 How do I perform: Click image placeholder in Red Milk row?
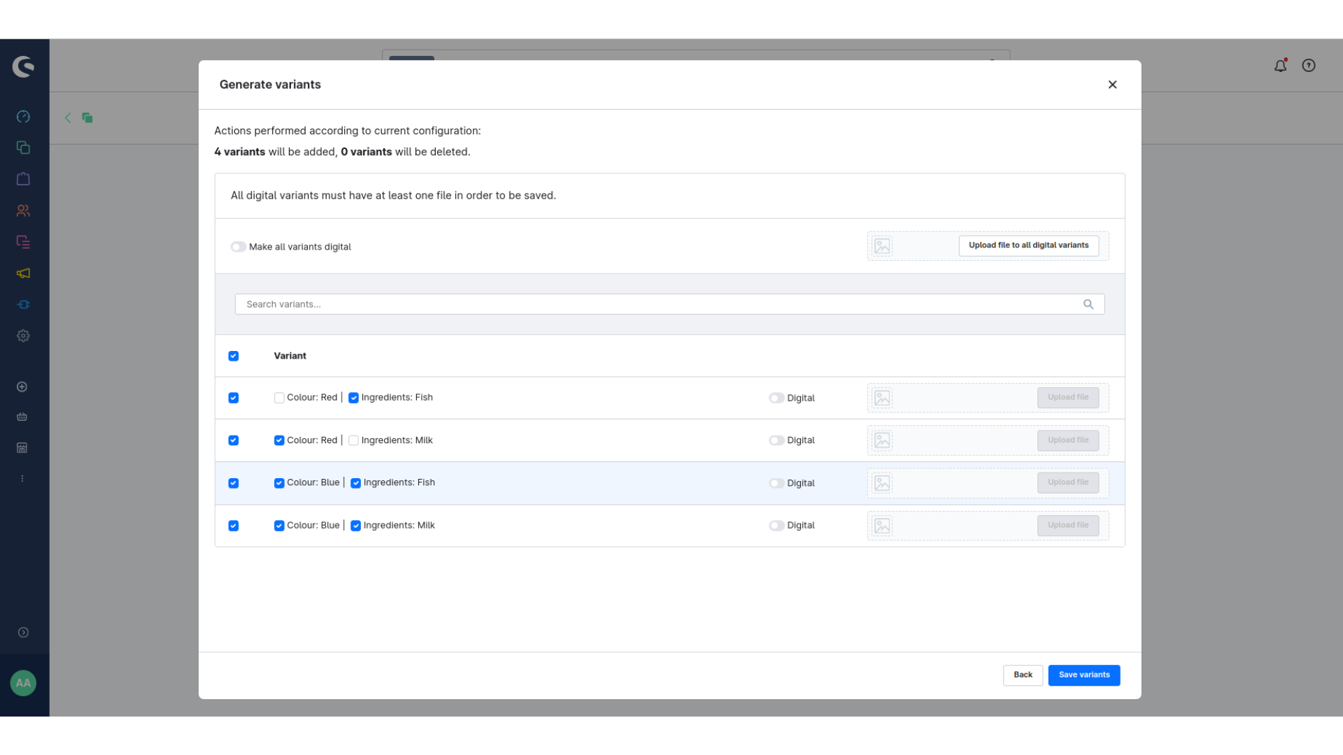click(882, 440)
